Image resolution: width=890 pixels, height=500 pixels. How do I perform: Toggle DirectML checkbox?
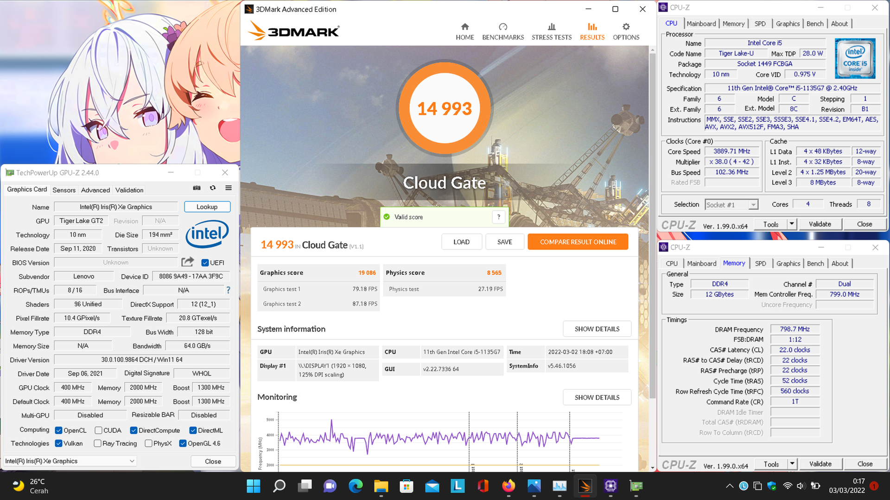pyautogui.click(x=193, y=430)
